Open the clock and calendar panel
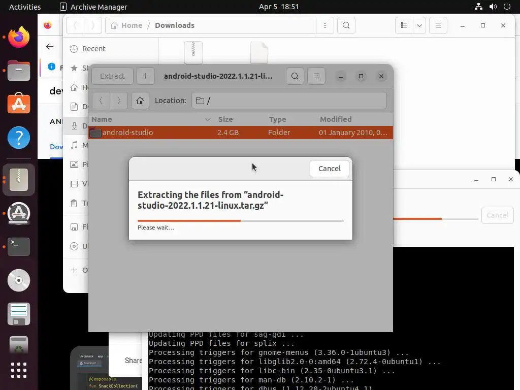This screenshot has width=520, height=390. (279, 7)
